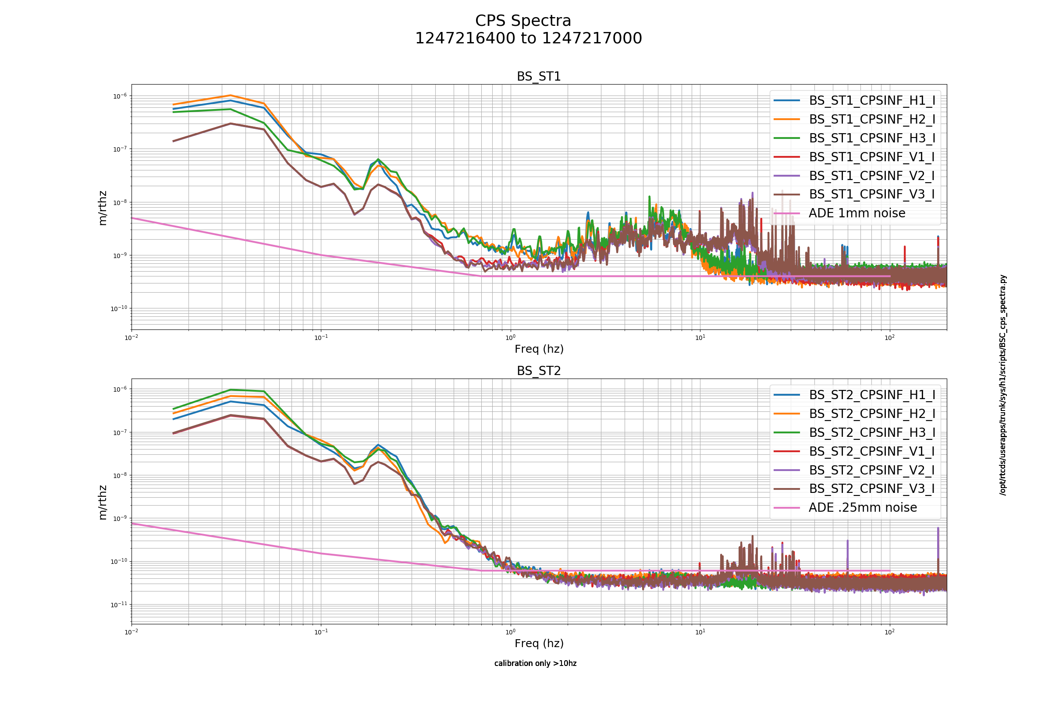Click the 'ADE .25mm noise' legend label

pyautogui.click(x=863, y=508)
